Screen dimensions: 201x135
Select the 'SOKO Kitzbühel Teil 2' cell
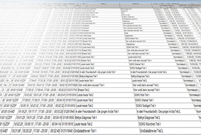[x=92, y=13]
